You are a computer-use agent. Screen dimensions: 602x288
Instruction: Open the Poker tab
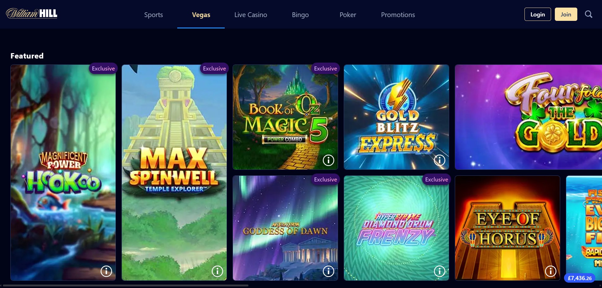[x=348, y=15]
